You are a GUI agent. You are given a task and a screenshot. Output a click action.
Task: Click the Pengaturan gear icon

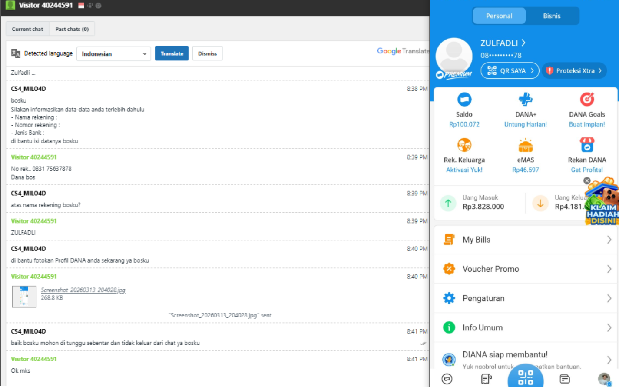click(449, 298)
